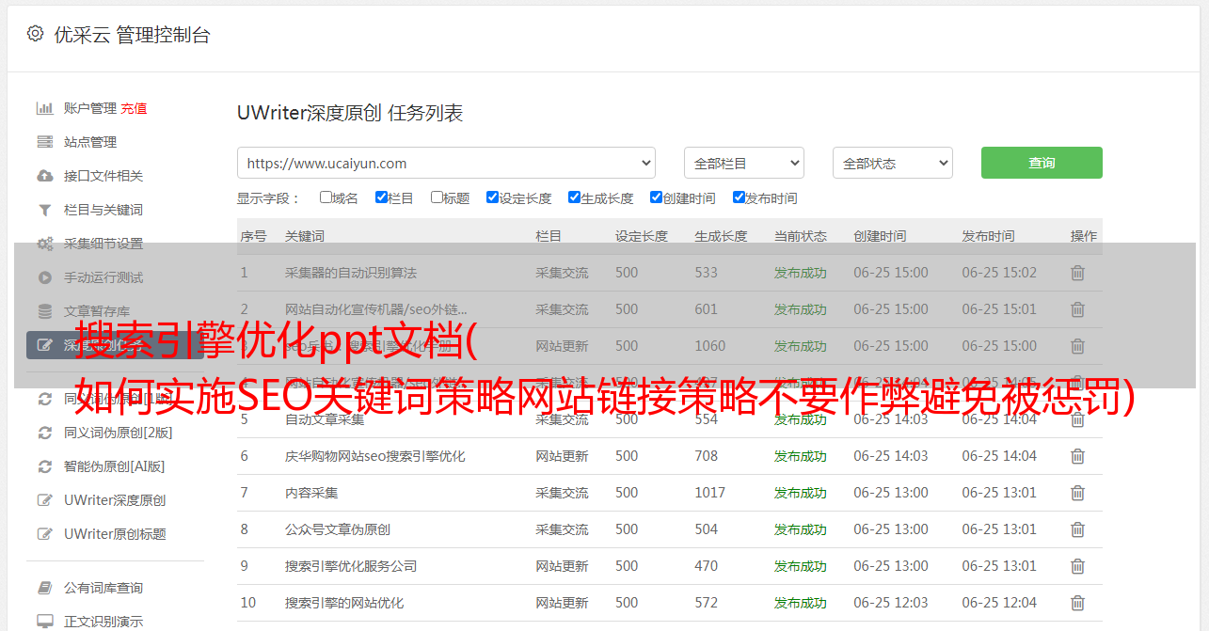Click the red 充值 link
1209x631 pixels.
coord(134,108)
